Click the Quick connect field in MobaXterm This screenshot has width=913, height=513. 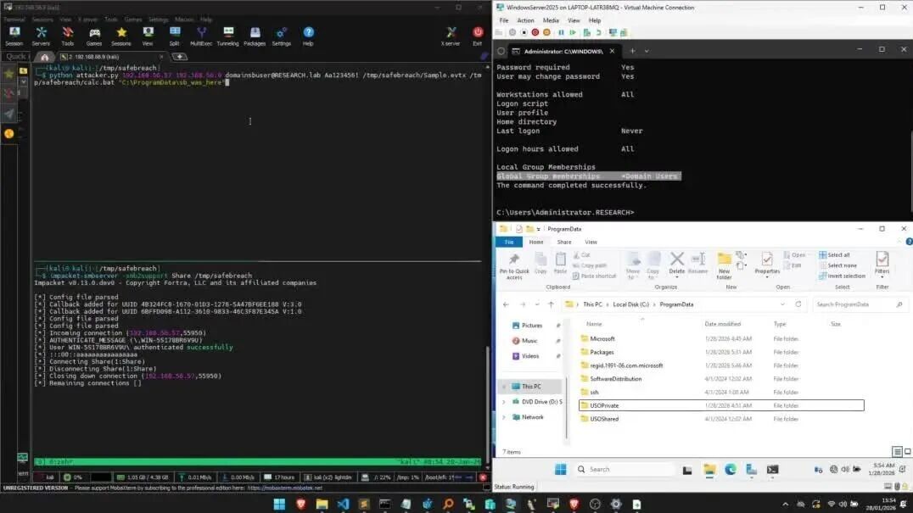click(x=16, y=57)
